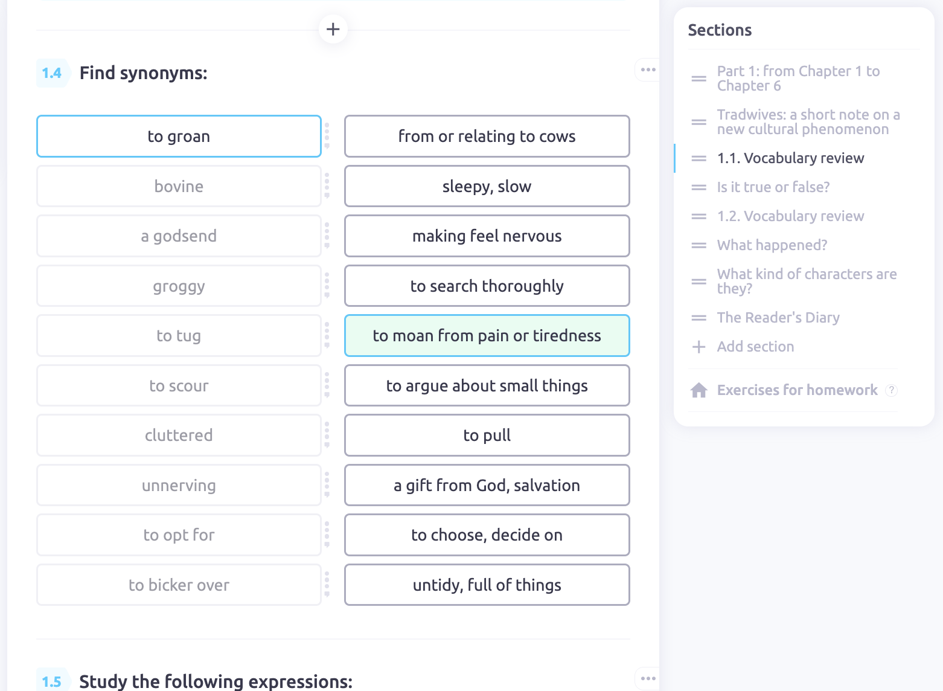Select the definition 'to moan from pain or tiredness'

487,336
